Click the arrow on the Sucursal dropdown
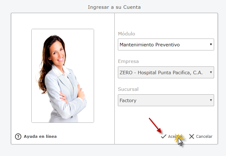 211,100
